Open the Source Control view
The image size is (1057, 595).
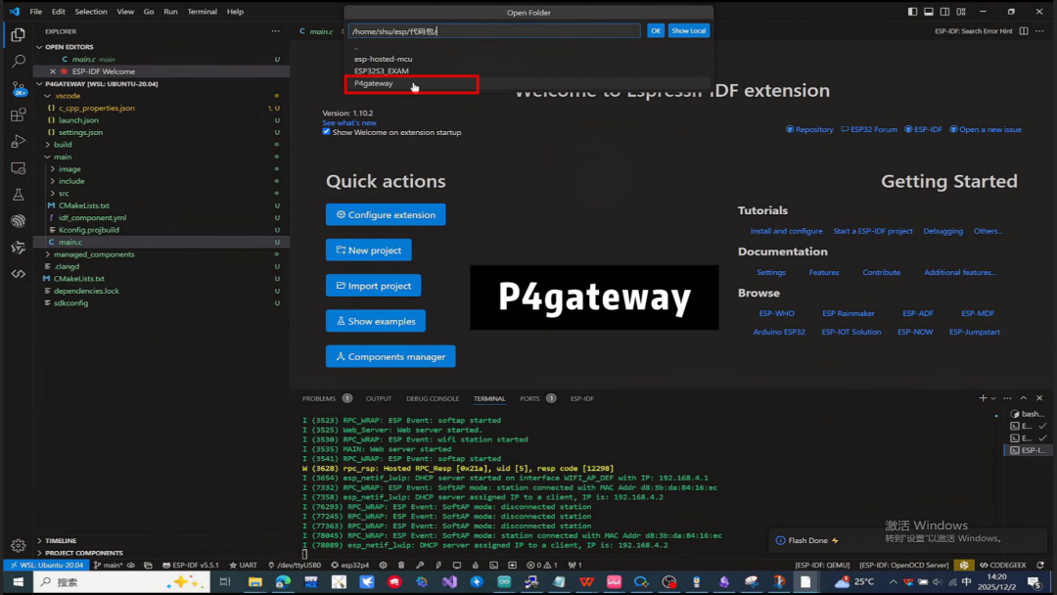(x=19, y=88)
